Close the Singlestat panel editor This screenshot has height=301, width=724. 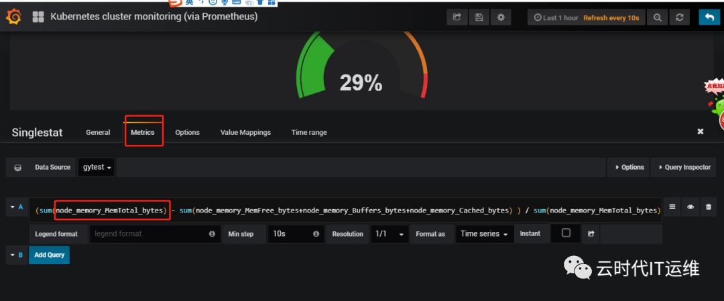(x=700, y=131)
